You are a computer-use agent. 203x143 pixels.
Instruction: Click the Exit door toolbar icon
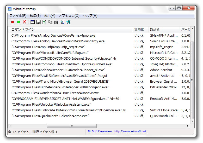[x=69, y=22]
